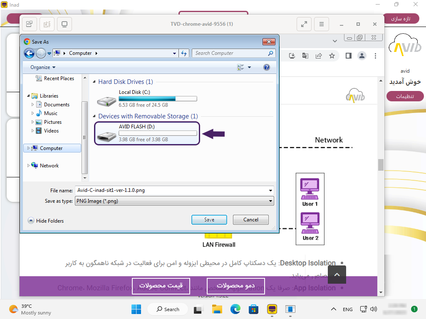Screen dimensions: 426x319
Task: Click the scroll-to-top arrow button on page
Action: click(337, 275)
